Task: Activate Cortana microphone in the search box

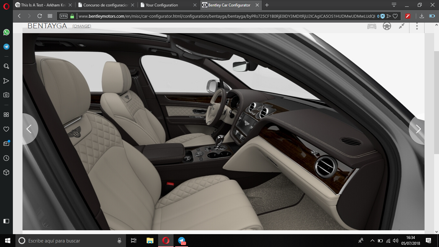Action: point(119,241)
